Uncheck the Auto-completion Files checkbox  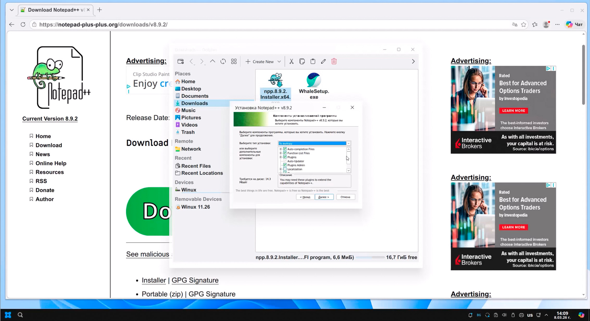pyautogui.click(x=285, y=149)
